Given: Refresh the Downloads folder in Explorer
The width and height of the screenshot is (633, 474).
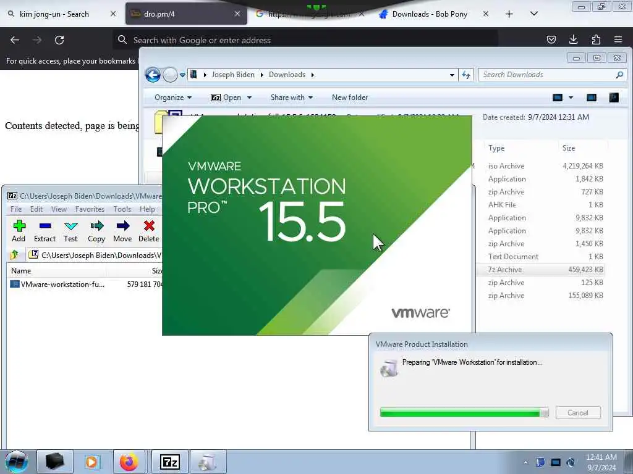Looking at the screenshot, I should 466,75.
